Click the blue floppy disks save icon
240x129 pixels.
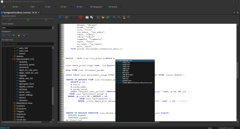91,17
